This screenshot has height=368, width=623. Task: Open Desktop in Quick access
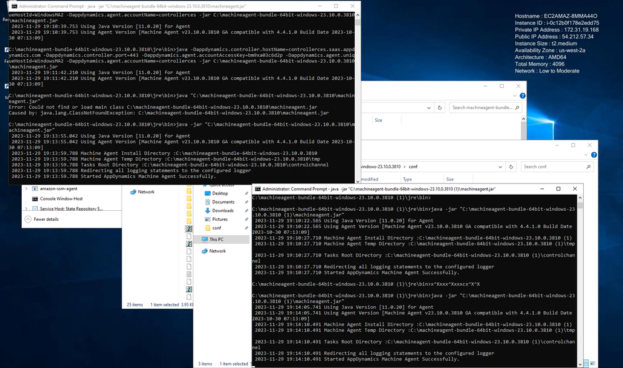point(220,193)
